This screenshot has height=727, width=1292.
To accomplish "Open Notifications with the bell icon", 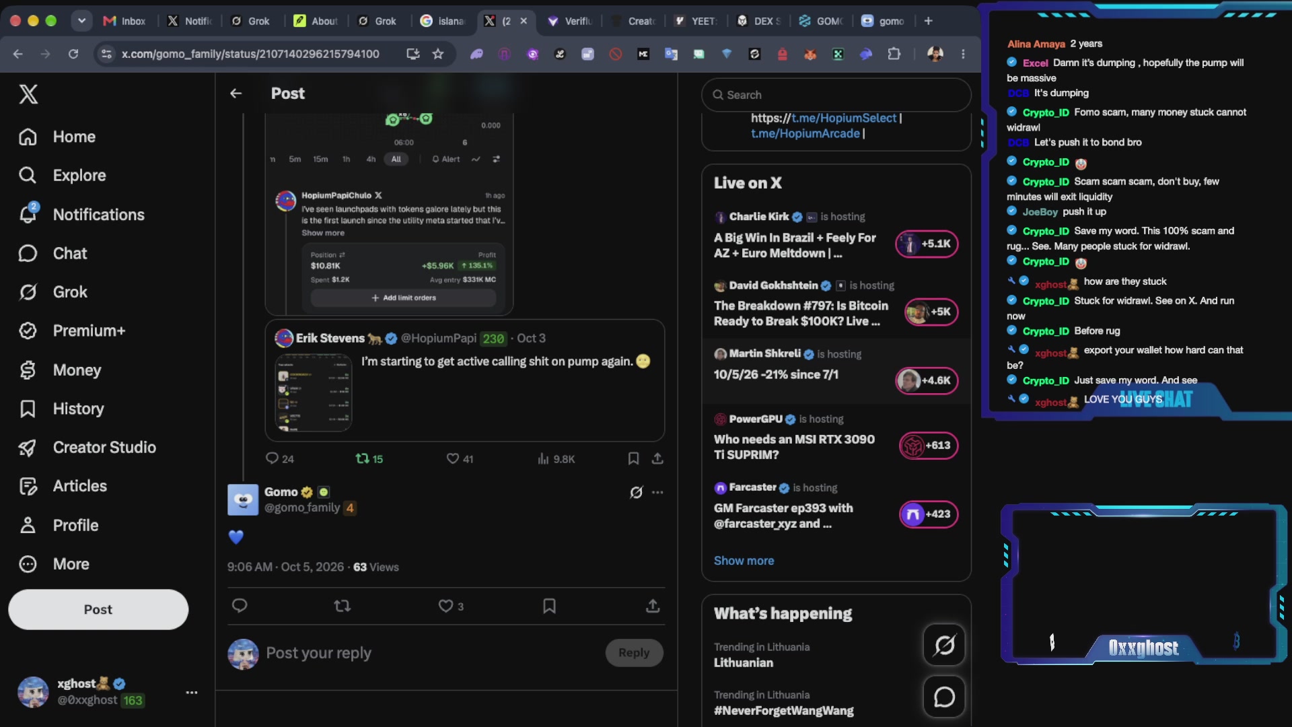I will tap(81, 215).
